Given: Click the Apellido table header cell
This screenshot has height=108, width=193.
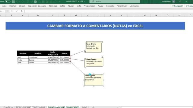Looking at the screenshot, I should [x=38, y=53].
